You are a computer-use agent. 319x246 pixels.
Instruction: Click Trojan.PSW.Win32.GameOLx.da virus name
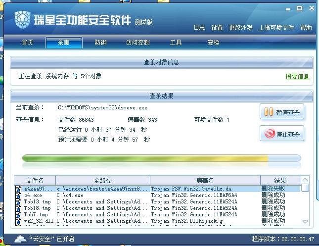point(191,189)
